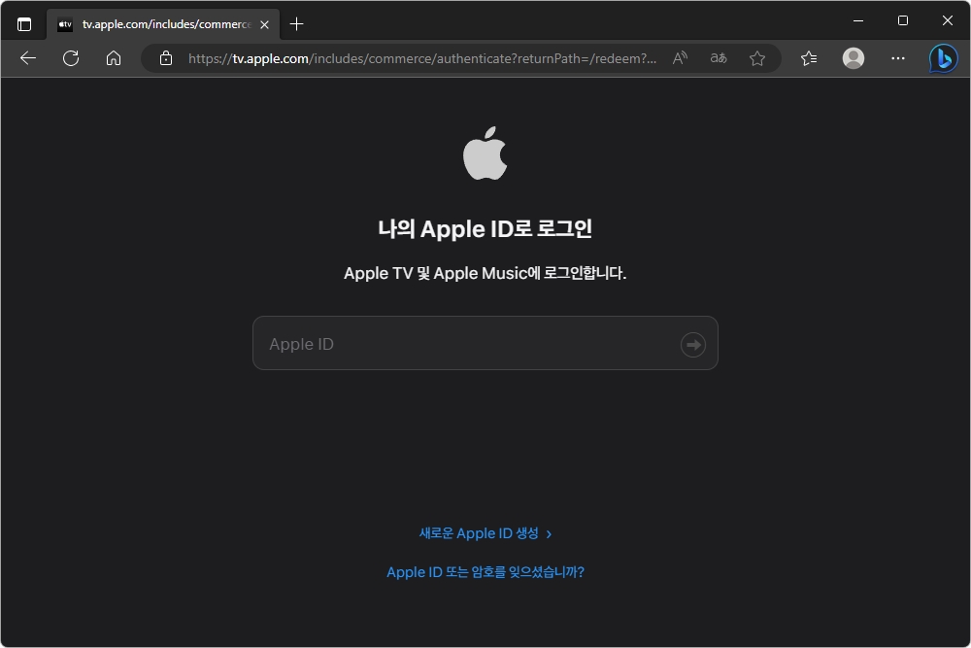Open the 새로운 Apple ID 생성 link
The image size is (971, 648).
[485, 533]
